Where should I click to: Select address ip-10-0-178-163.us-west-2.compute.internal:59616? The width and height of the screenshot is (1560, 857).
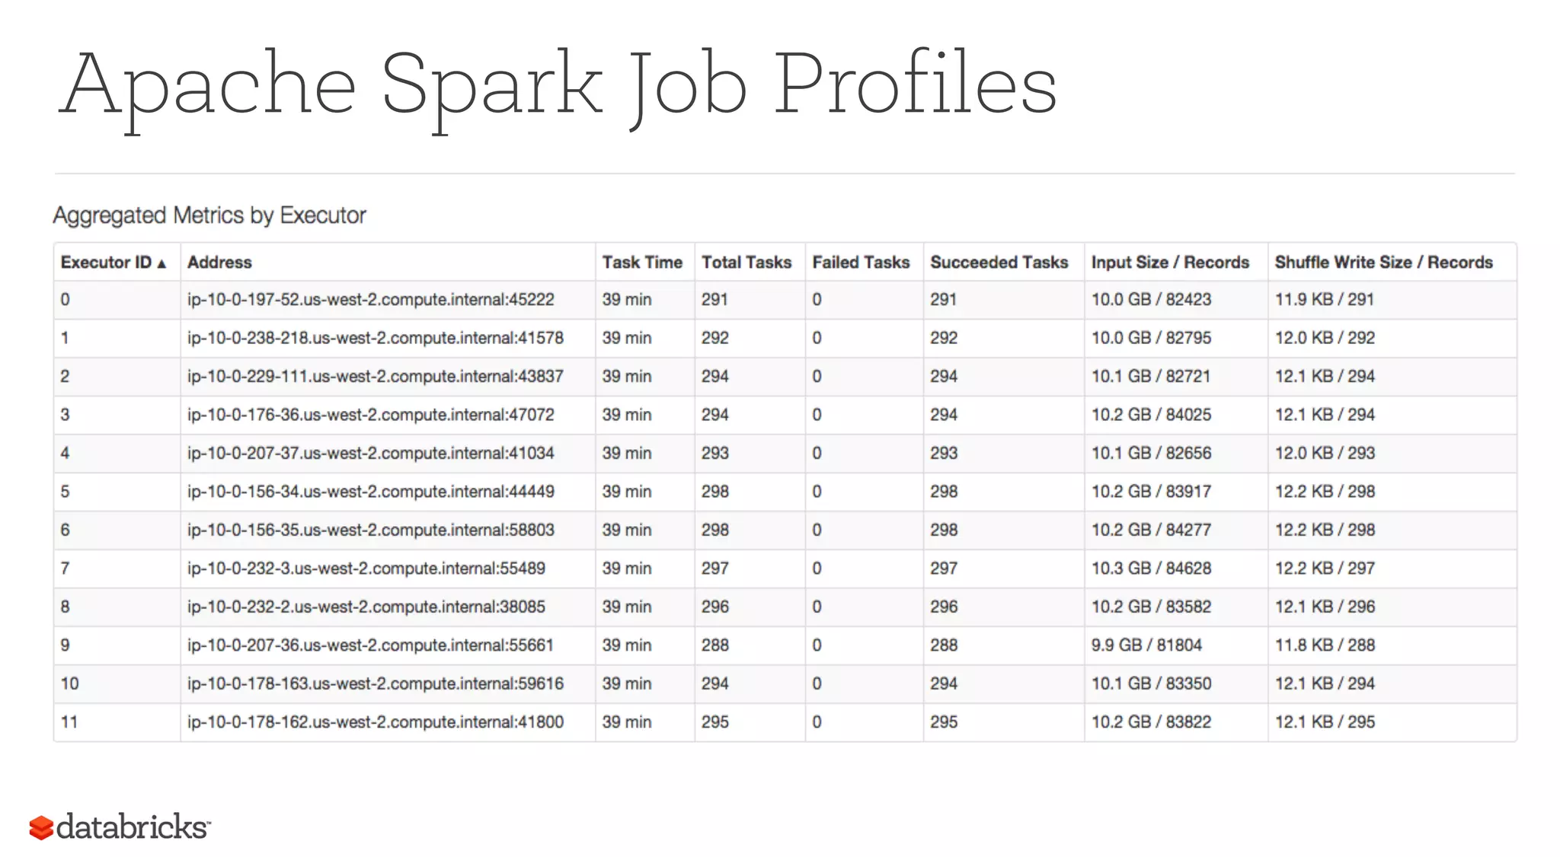pyautogui.click(x=376, y=684)
